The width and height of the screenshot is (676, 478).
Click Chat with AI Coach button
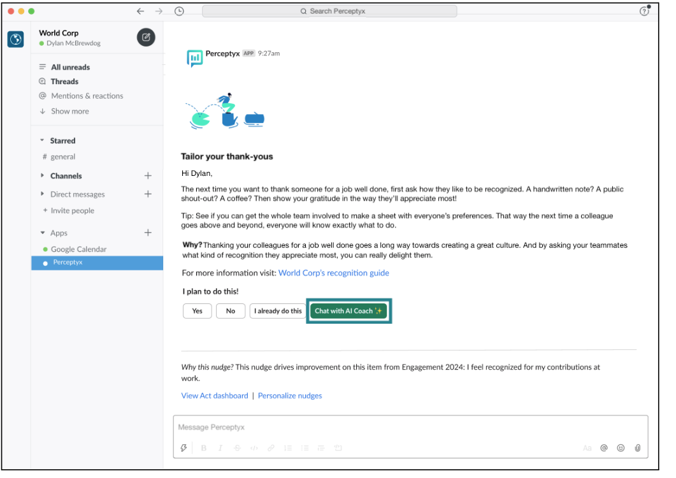tap(349, 311)
